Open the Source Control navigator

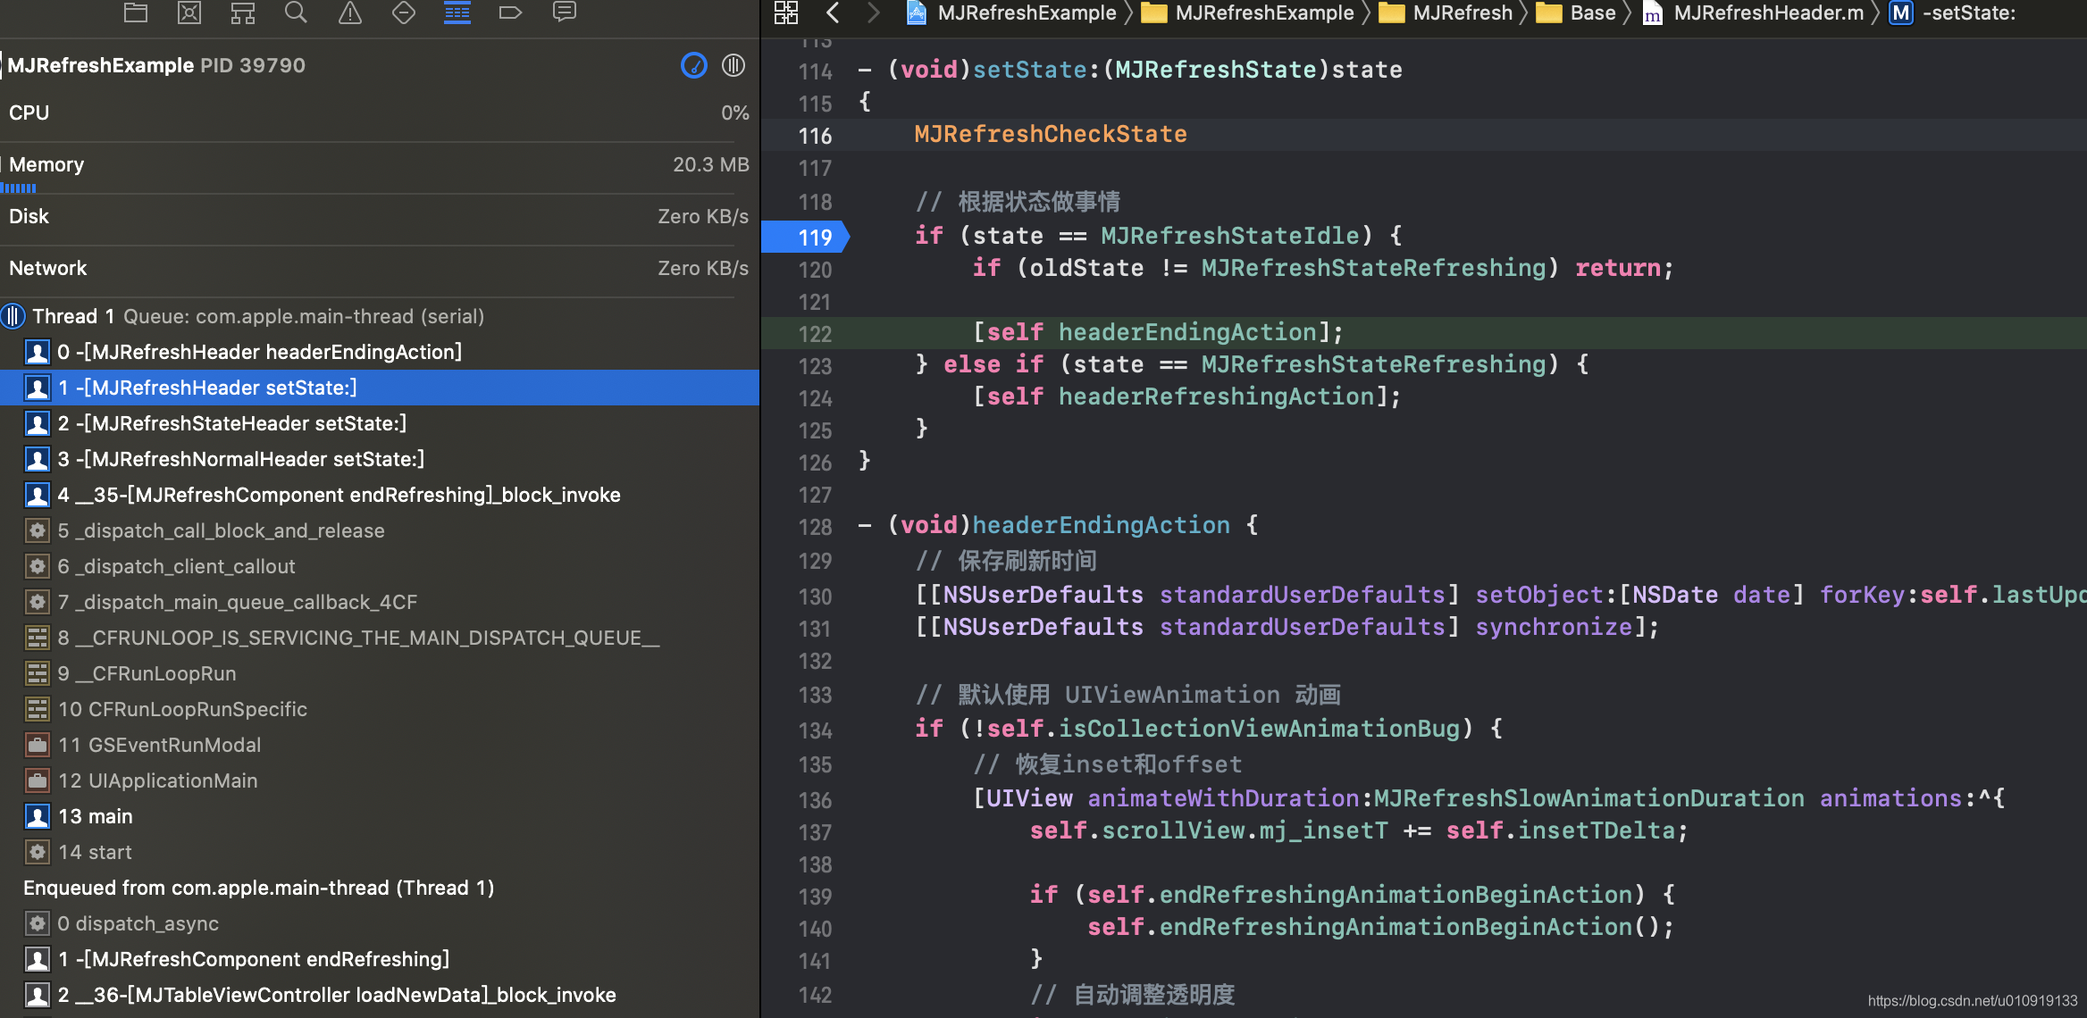coord(189,13)
